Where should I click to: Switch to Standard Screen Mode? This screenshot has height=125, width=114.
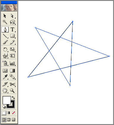(4, 120)
